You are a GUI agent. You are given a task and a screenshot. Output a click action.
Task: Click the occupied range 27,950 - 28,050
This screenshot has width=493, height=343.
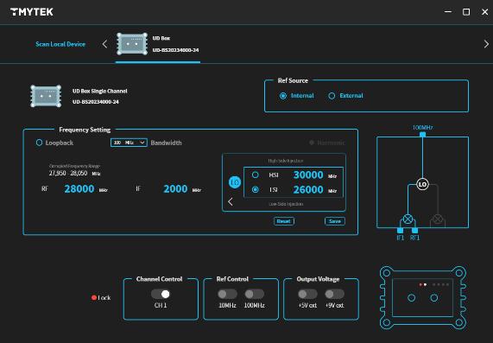point(68,173)
